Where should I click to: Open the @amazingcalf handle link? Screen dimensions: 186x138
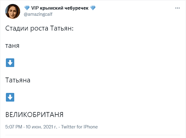coord(38,14)
